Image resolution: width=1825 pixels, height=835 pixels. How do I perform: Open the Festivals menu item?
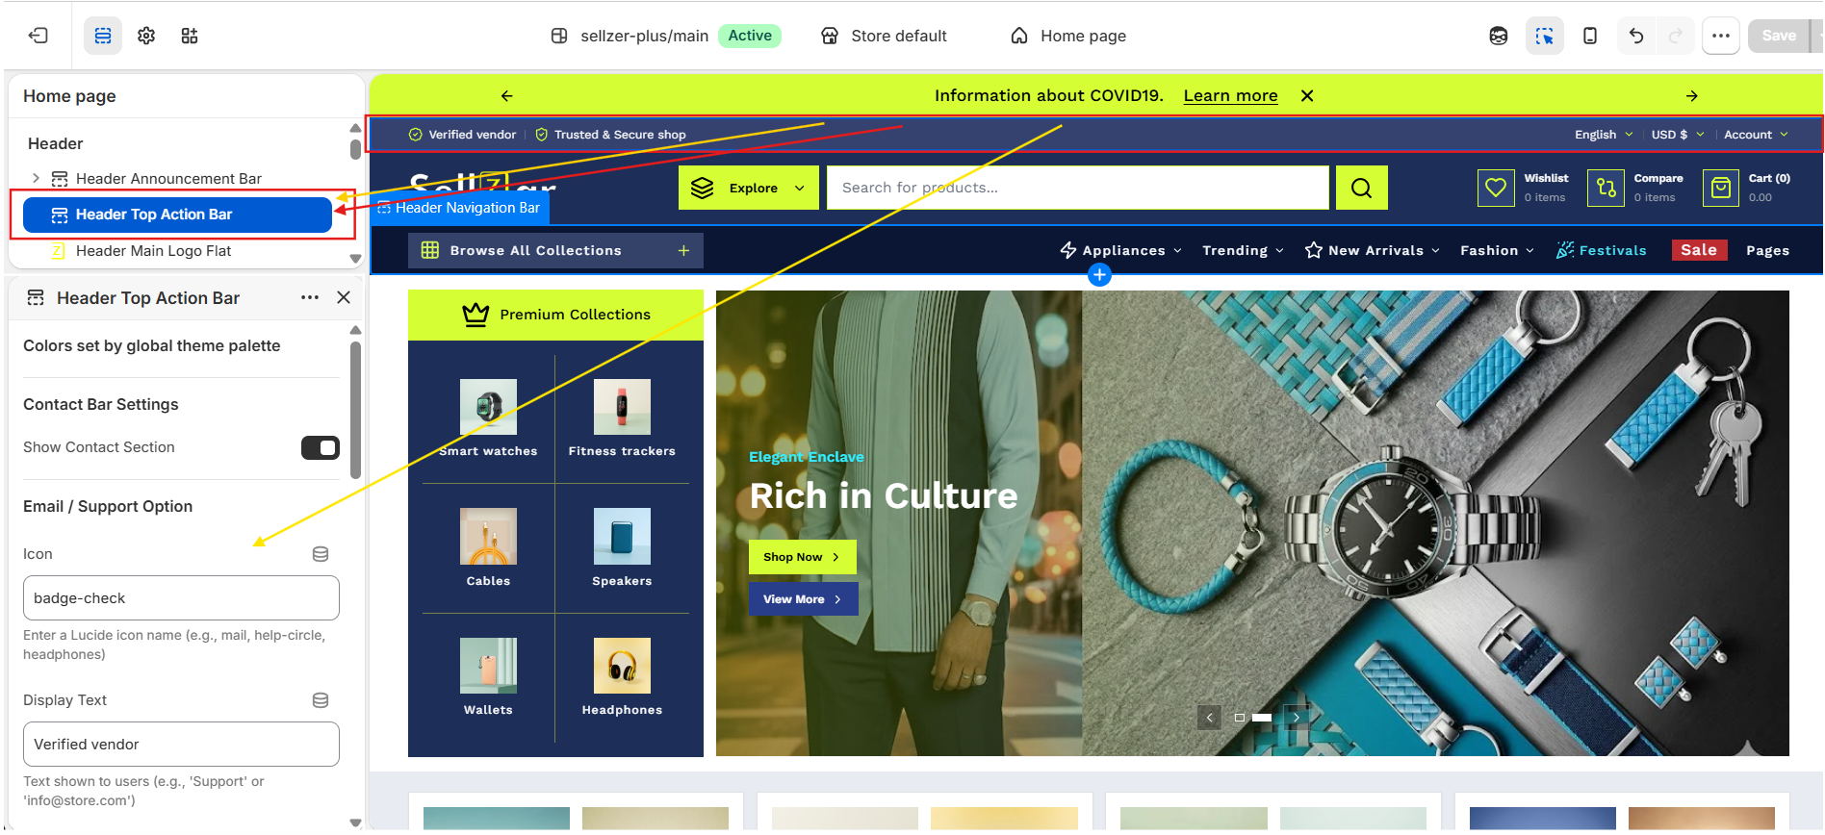1602,250
